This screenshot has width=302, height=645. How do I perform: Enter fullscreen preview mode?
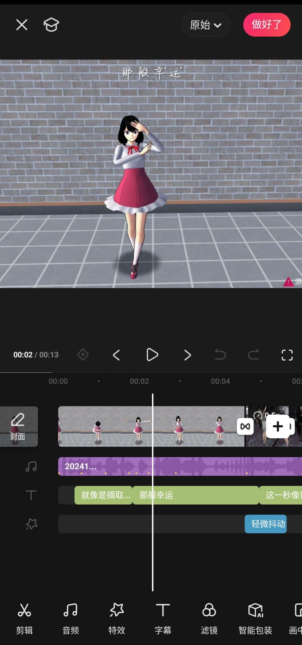point(287,355)
